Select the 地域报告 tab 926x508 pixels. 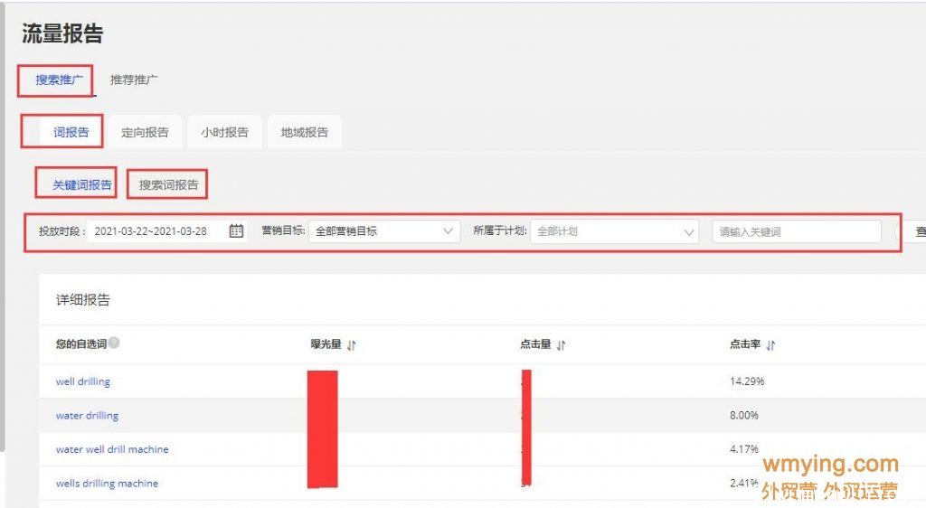pyautogui.click(x=304, y=132)
